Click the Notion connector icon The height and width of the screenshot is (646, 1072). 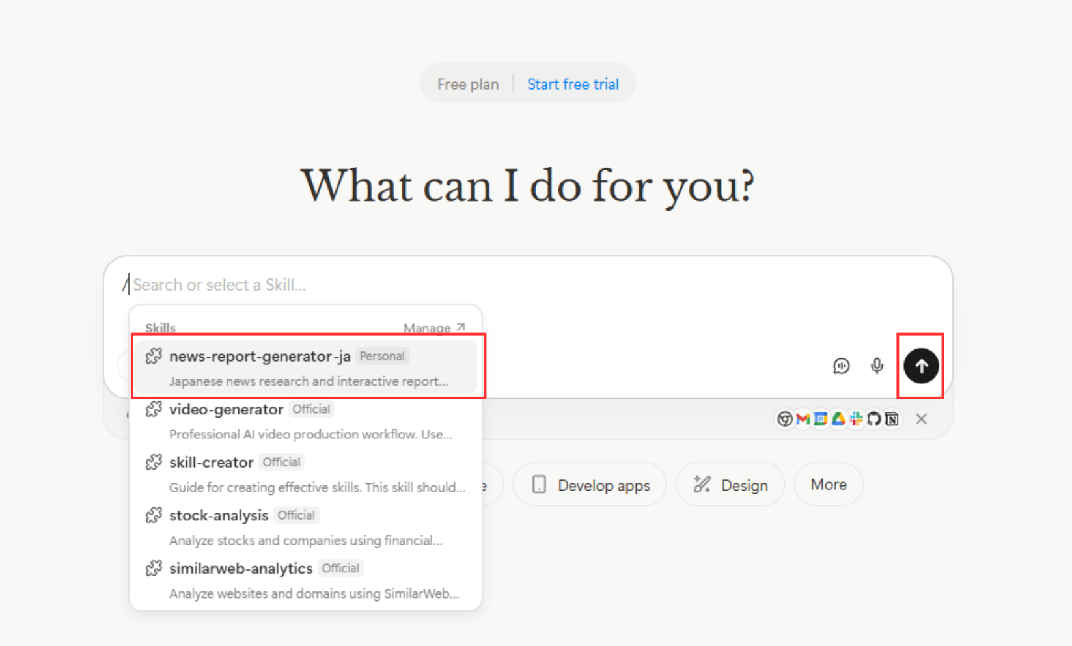click(x=892, y=419)
